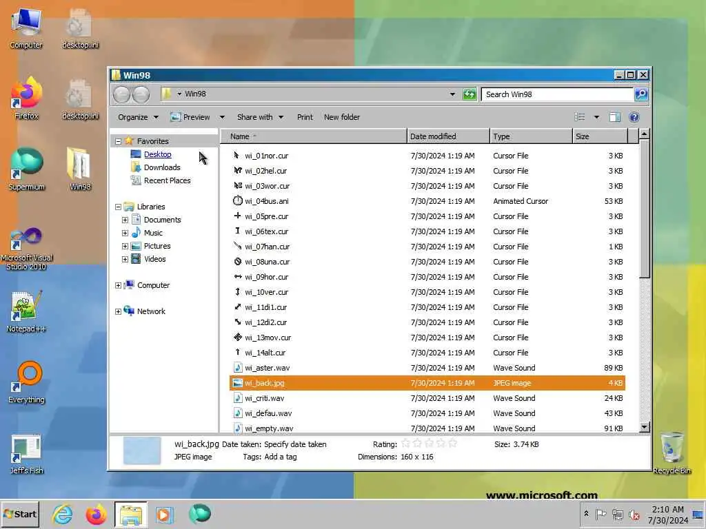The height and width of the screenshot is (529, 706).
Task: Click the Explorer Forward navigation button
Action: coord(141,94)
